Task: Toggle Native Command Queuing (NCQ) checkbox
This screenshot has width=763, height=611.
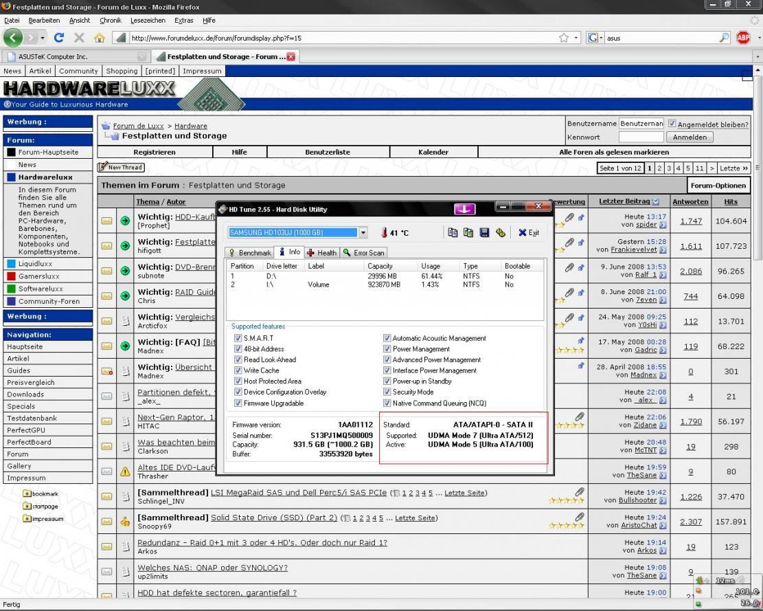Action: [x=387, y=403]
